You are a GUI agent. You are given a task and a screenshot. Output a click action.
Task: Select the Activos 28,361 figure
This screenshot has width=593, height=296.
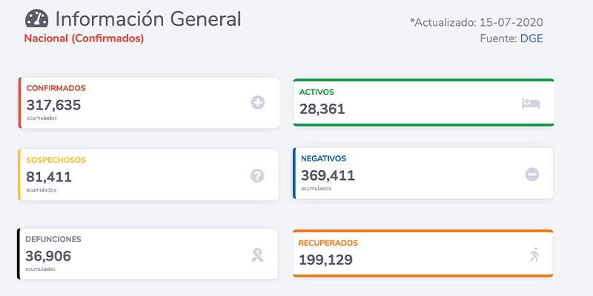point(322,110)
